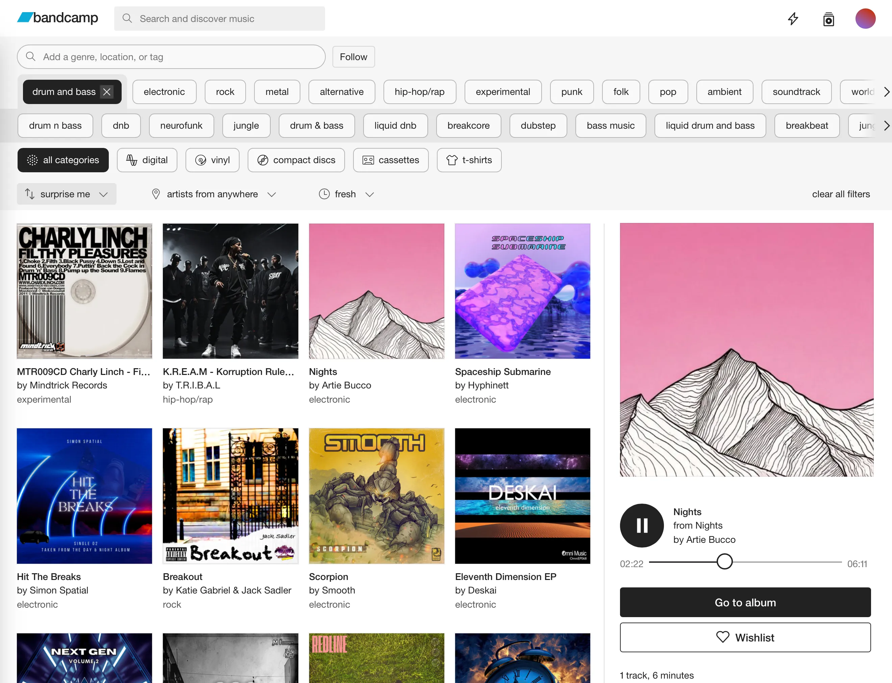892x683 pixels.
Task: Add Nights to wishlist
Action: 745,637
